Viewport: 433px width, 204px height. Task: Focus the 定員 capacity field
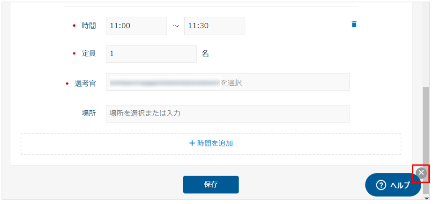151,53
